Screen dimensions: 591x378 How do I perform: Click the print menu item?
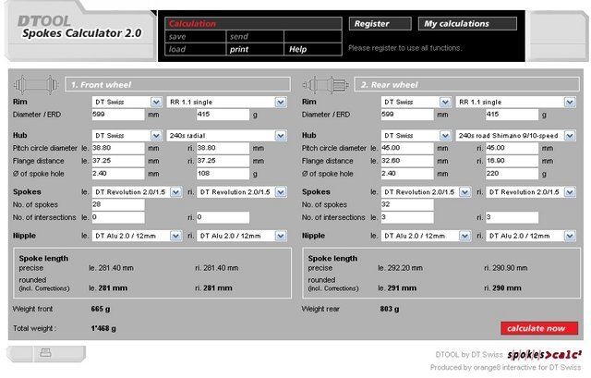point(255,49)
